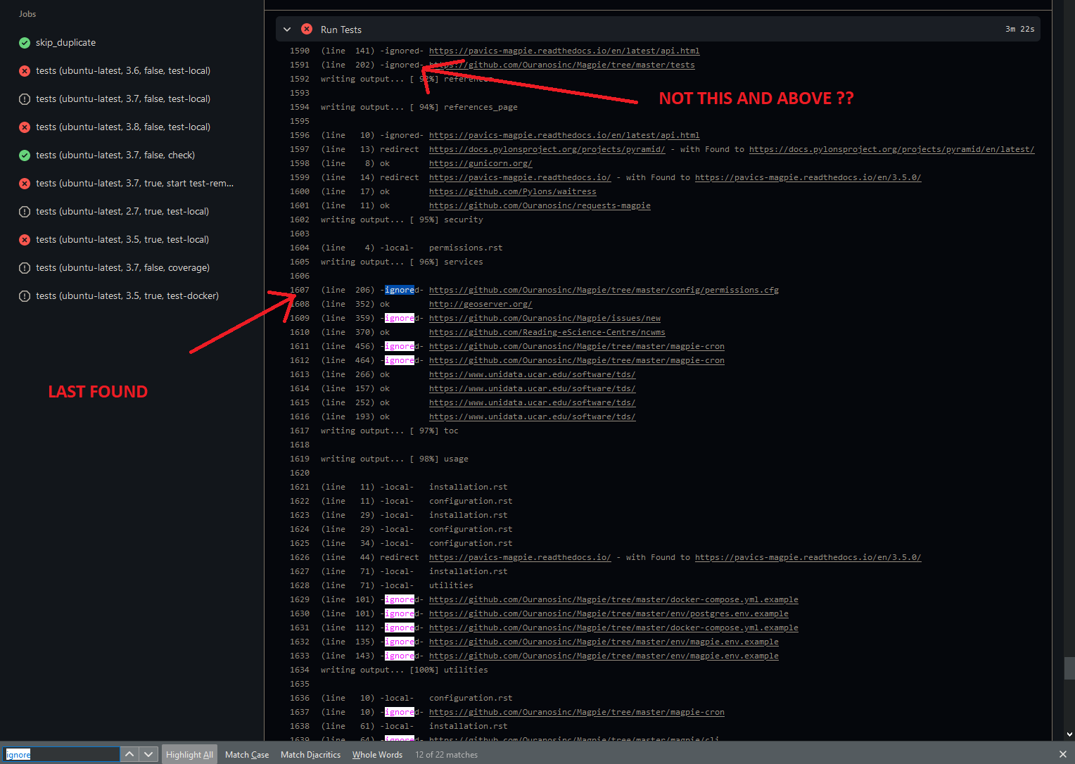Select tests (ubuntu-latest, 3.7, false, check) job
The height and width of the screenshot is (764, 1075).
pos(115,155)
